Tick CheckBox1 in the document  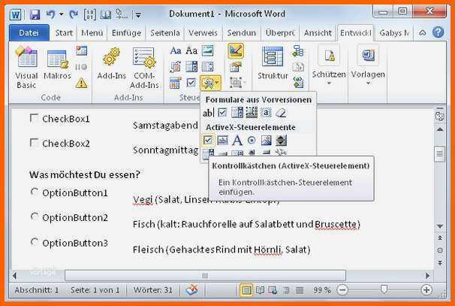(x=34, y=118)
